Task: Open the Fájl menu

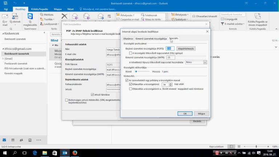Action: (6, 9)
